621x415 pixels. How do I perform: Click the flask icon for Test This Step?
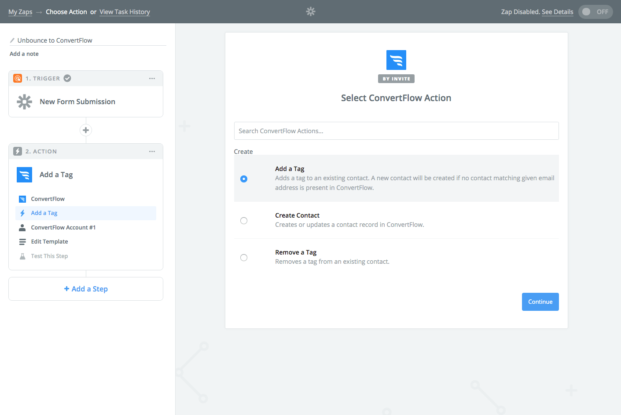pos(22,256)
